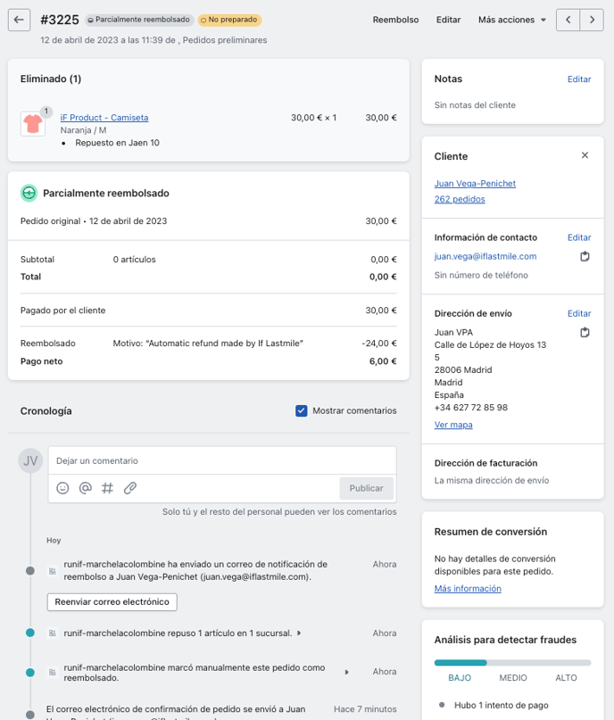Click app icon beside refund notification event

pos(53,571)
